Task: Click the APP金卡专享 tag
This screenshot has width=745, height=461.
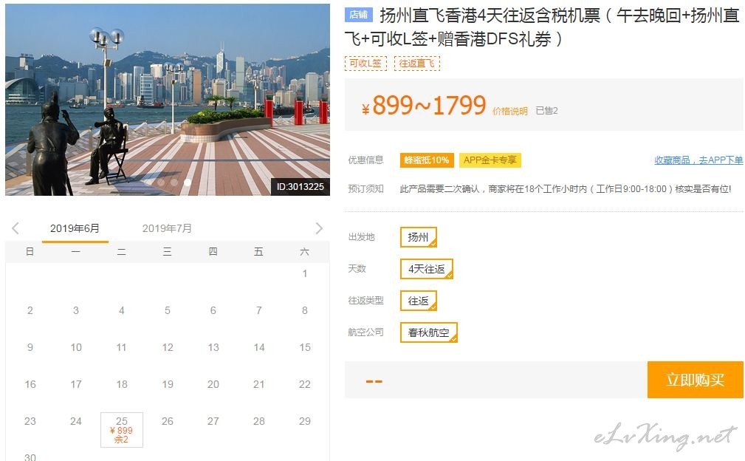Action: [490, 160]
